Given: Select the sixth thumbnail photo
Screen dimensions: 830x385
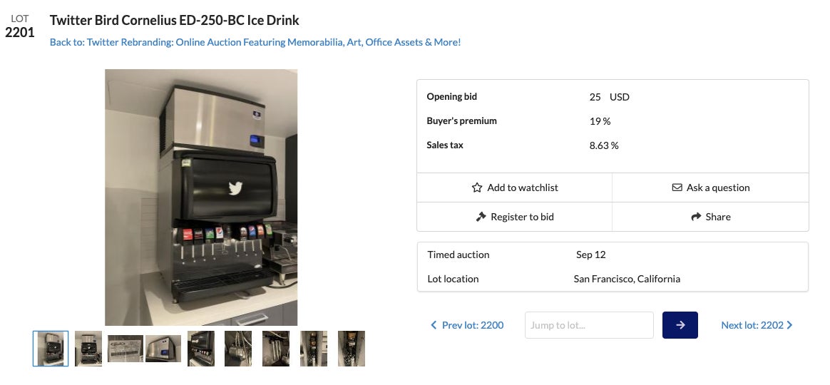Looking at the screenshot, I should (238, 349).
